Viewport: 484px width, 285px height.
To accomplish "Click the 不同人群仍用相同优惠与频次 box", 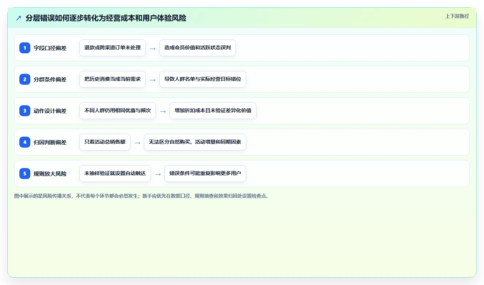I will coord(118,111).
